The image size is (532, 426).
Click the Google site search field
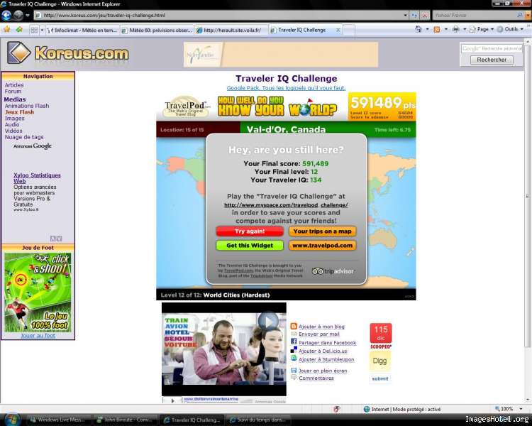492,48
